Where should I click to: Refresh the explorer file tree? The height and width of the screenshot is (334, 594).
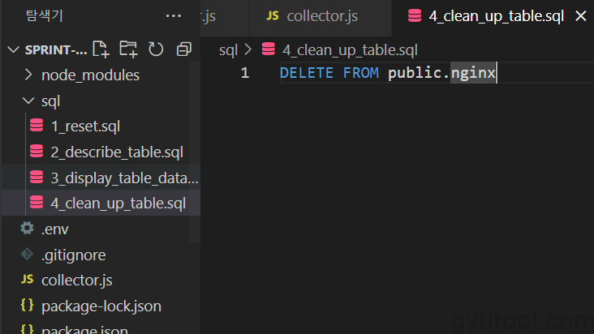click(156, 49)
